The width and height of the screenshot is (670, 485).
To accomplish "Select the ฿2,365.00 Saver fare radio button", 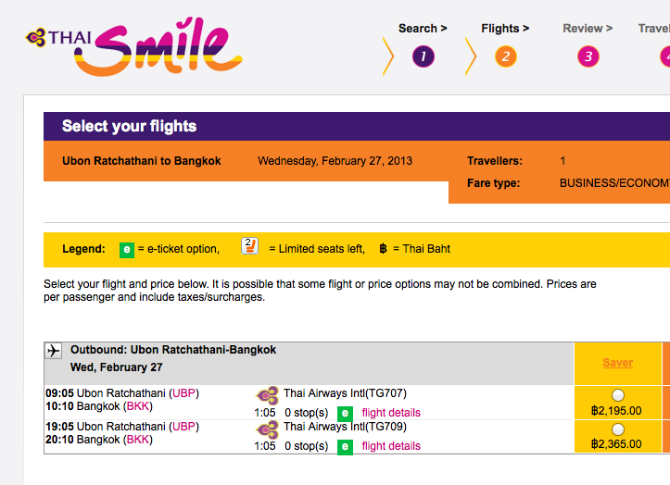I will (618, 429).
